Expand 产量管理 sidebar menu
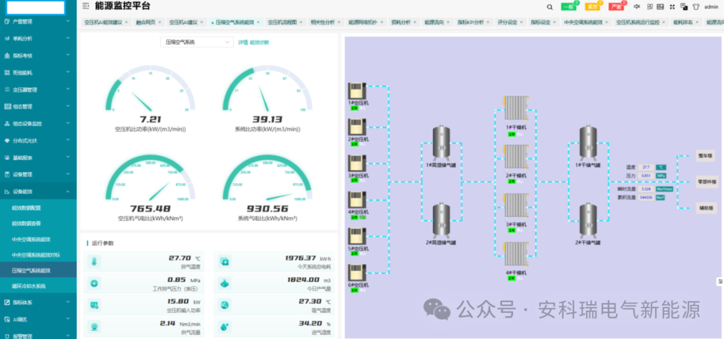This screenshot has width=724, height=339. [38, 21]
